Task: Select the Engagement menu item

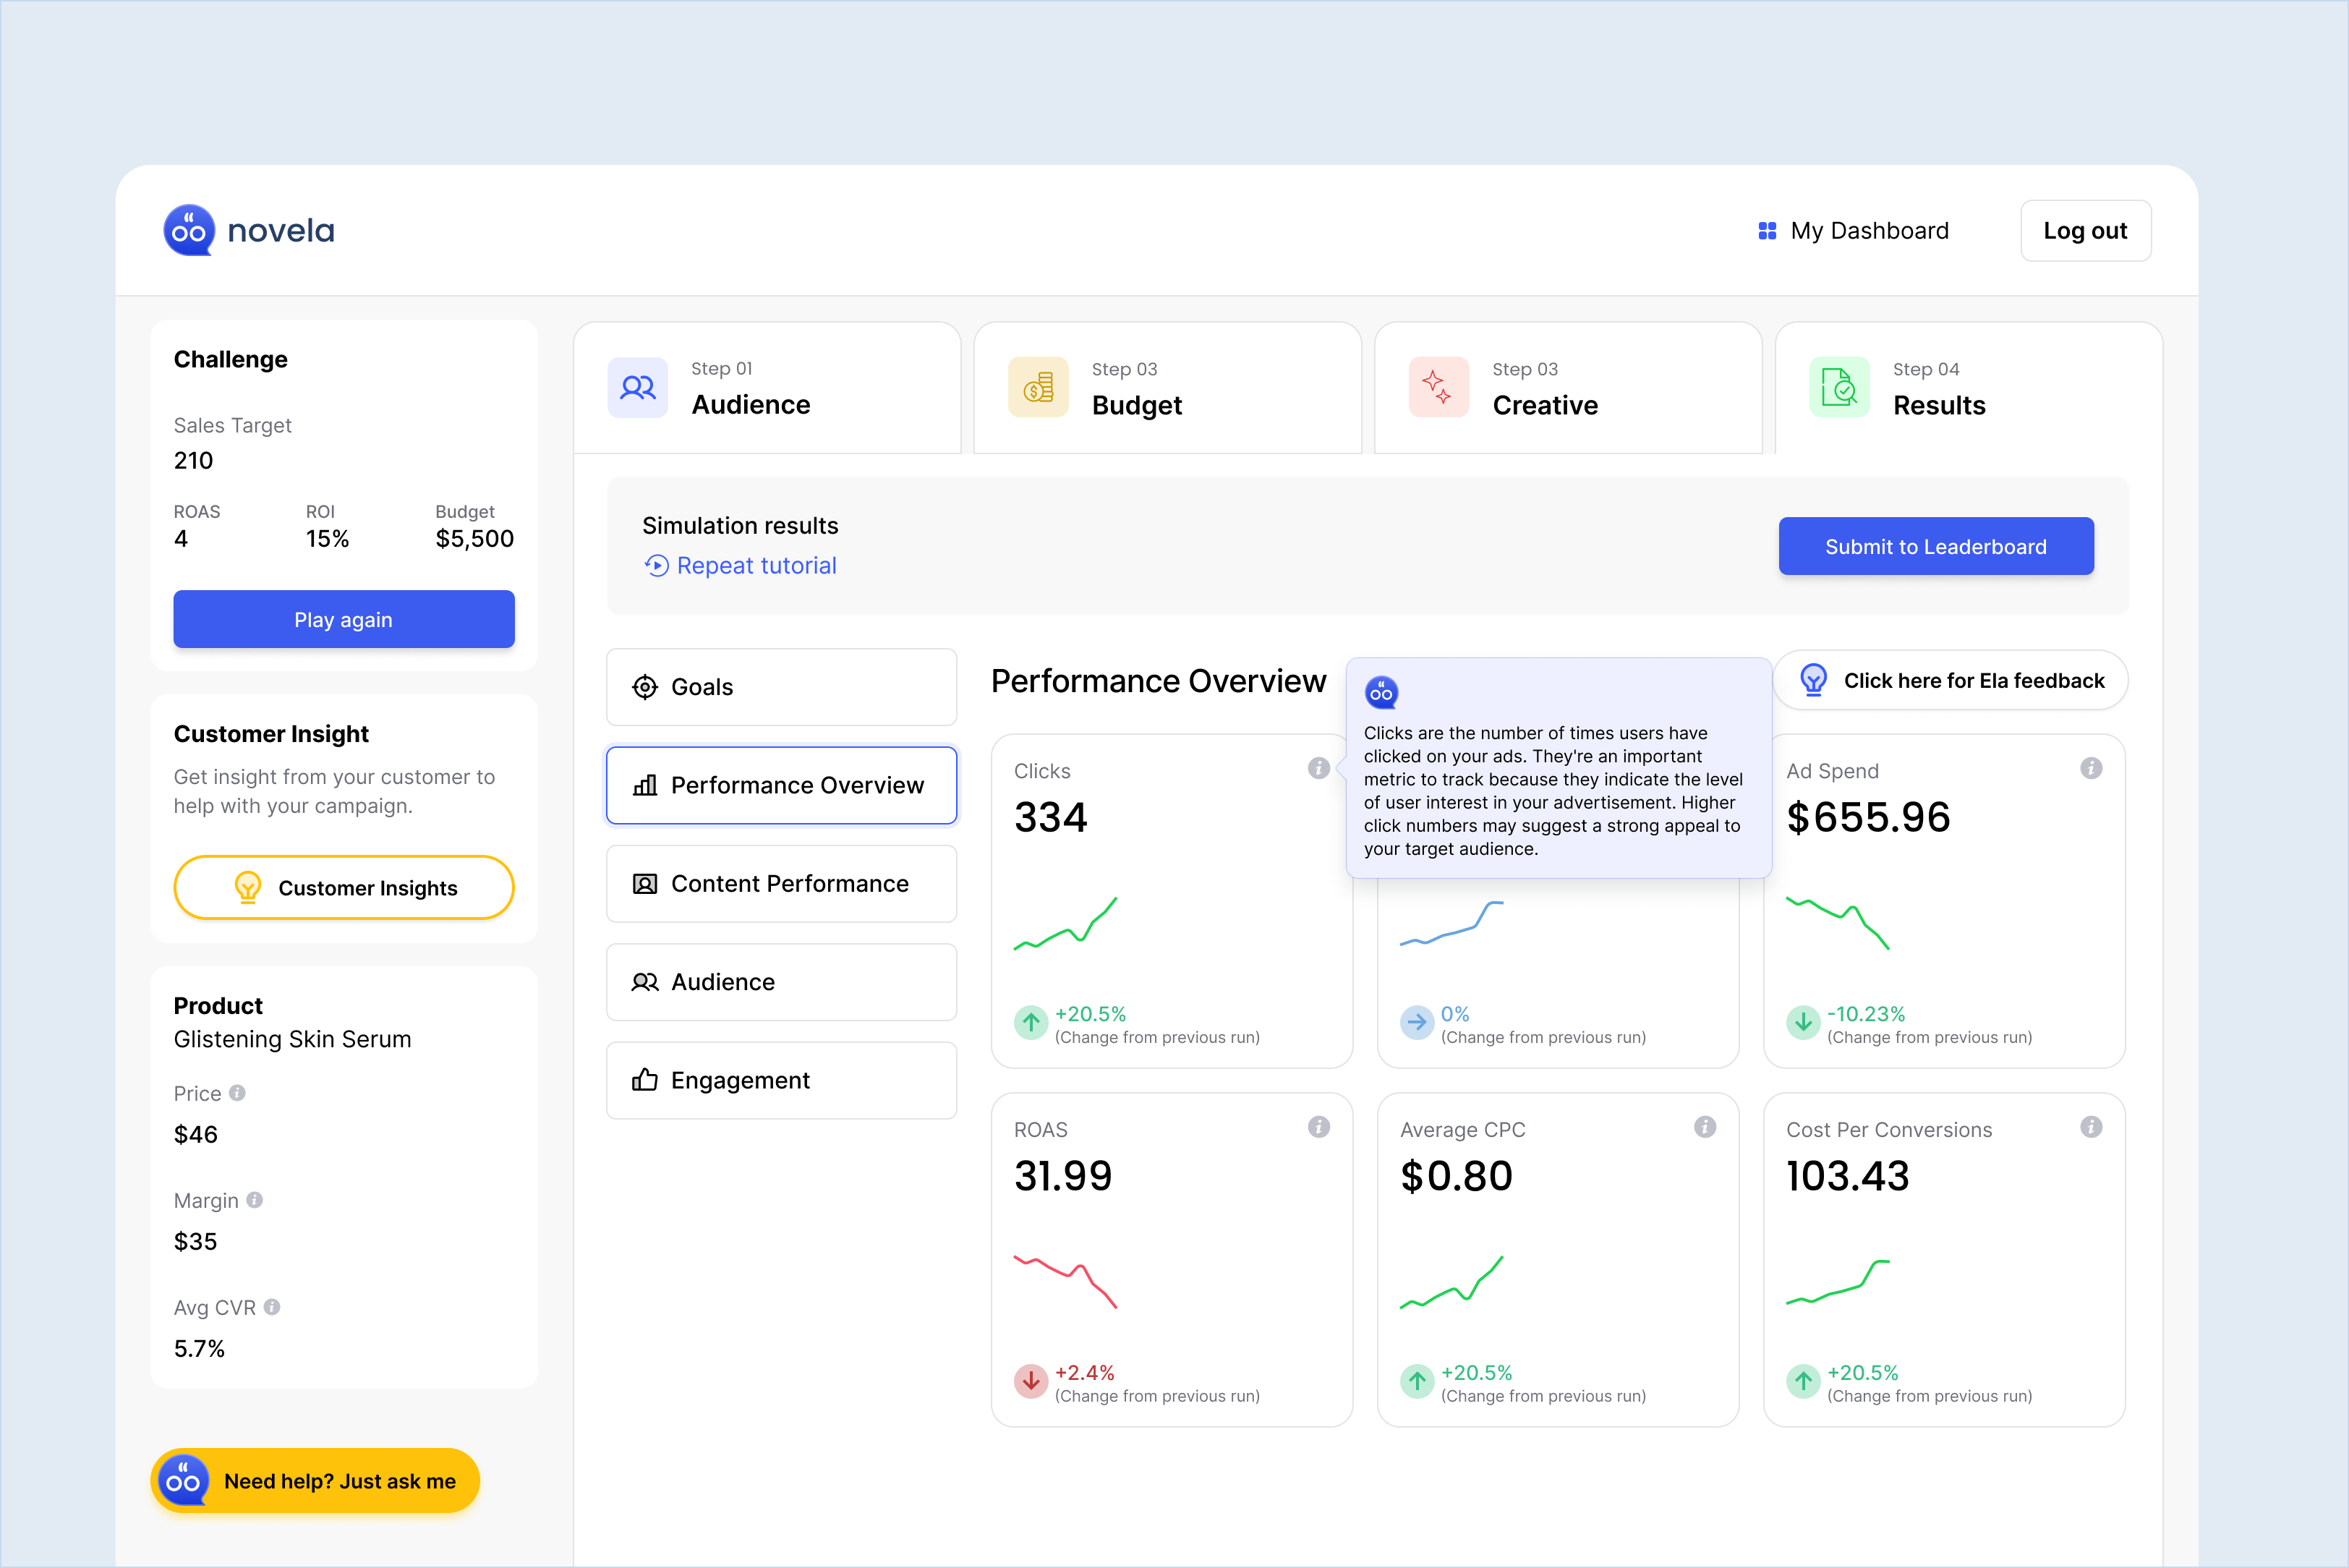Action: point(781,1080)
